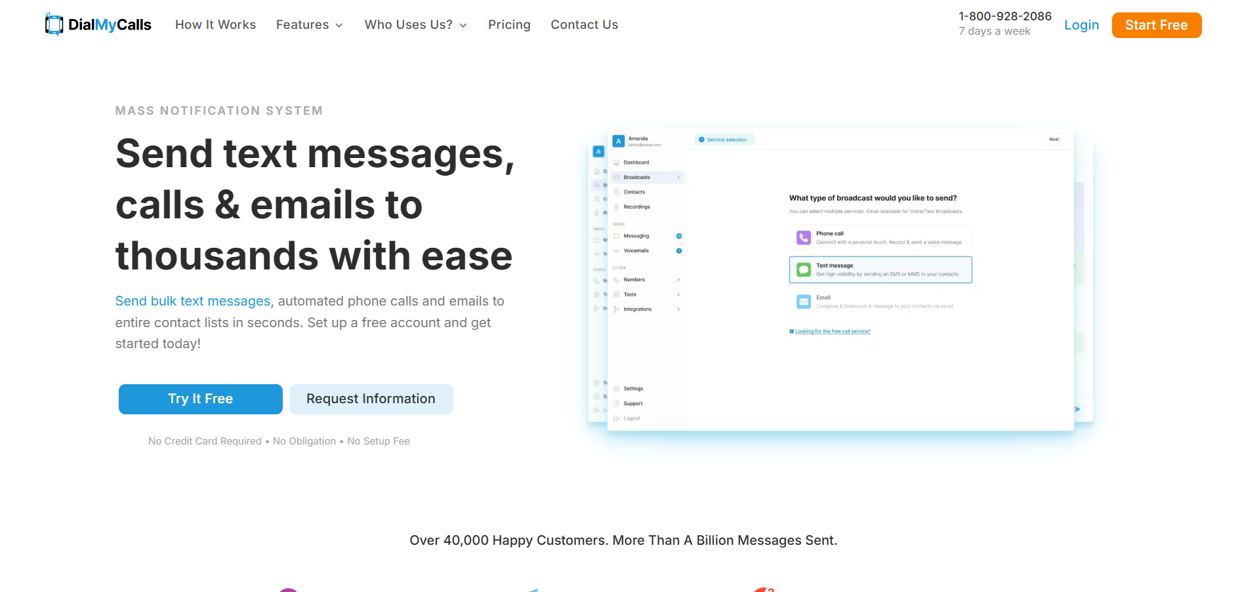Click the Support help icon
Screen dimensions: 1240x592
616,404
